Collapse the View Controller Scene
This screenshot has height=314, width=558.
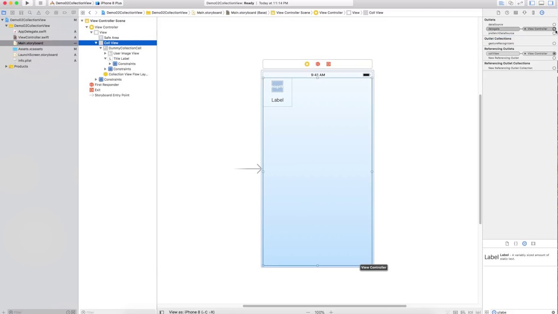[82, 21]
